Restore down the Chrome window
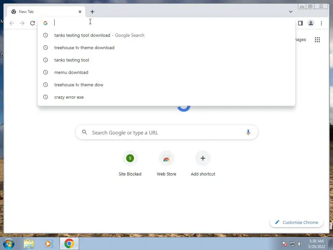Viewport: 333px width, 250px height. [x=310, y=7]
